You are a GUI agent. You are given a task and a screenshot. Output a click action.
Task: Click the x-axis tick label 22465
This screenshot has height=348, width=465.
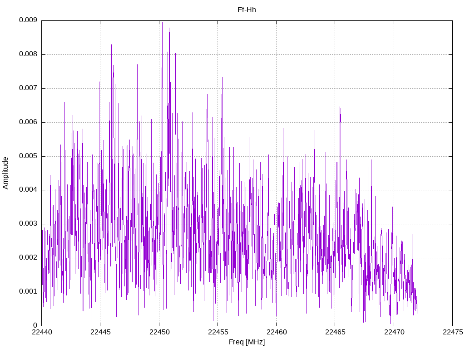pyautogui.click(x=336, y=332)
